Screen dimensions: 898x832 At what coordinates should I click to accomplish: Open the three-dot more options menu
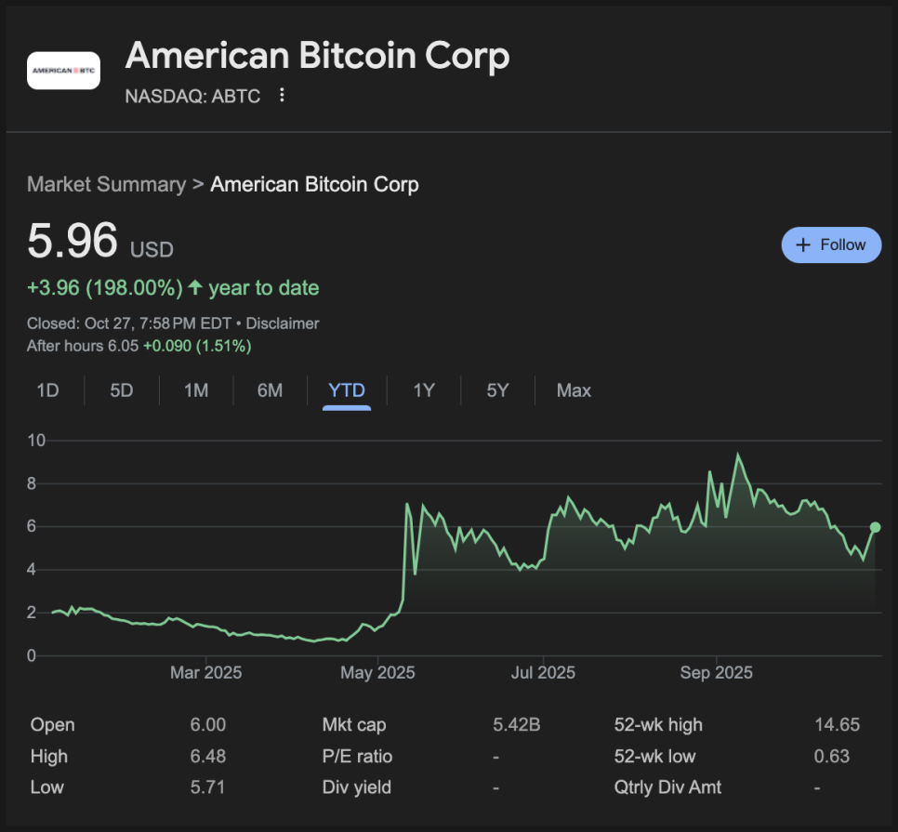click(x=283, y=95)
